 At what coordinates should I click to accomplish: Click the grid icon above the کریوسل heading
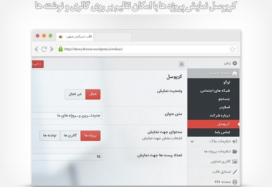pyautogui.click(x=181, y=64)
